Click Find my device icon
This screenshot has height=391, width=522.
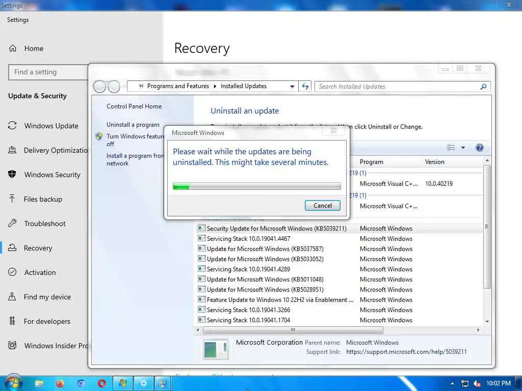pyautogui.click(x=12, y=297)
